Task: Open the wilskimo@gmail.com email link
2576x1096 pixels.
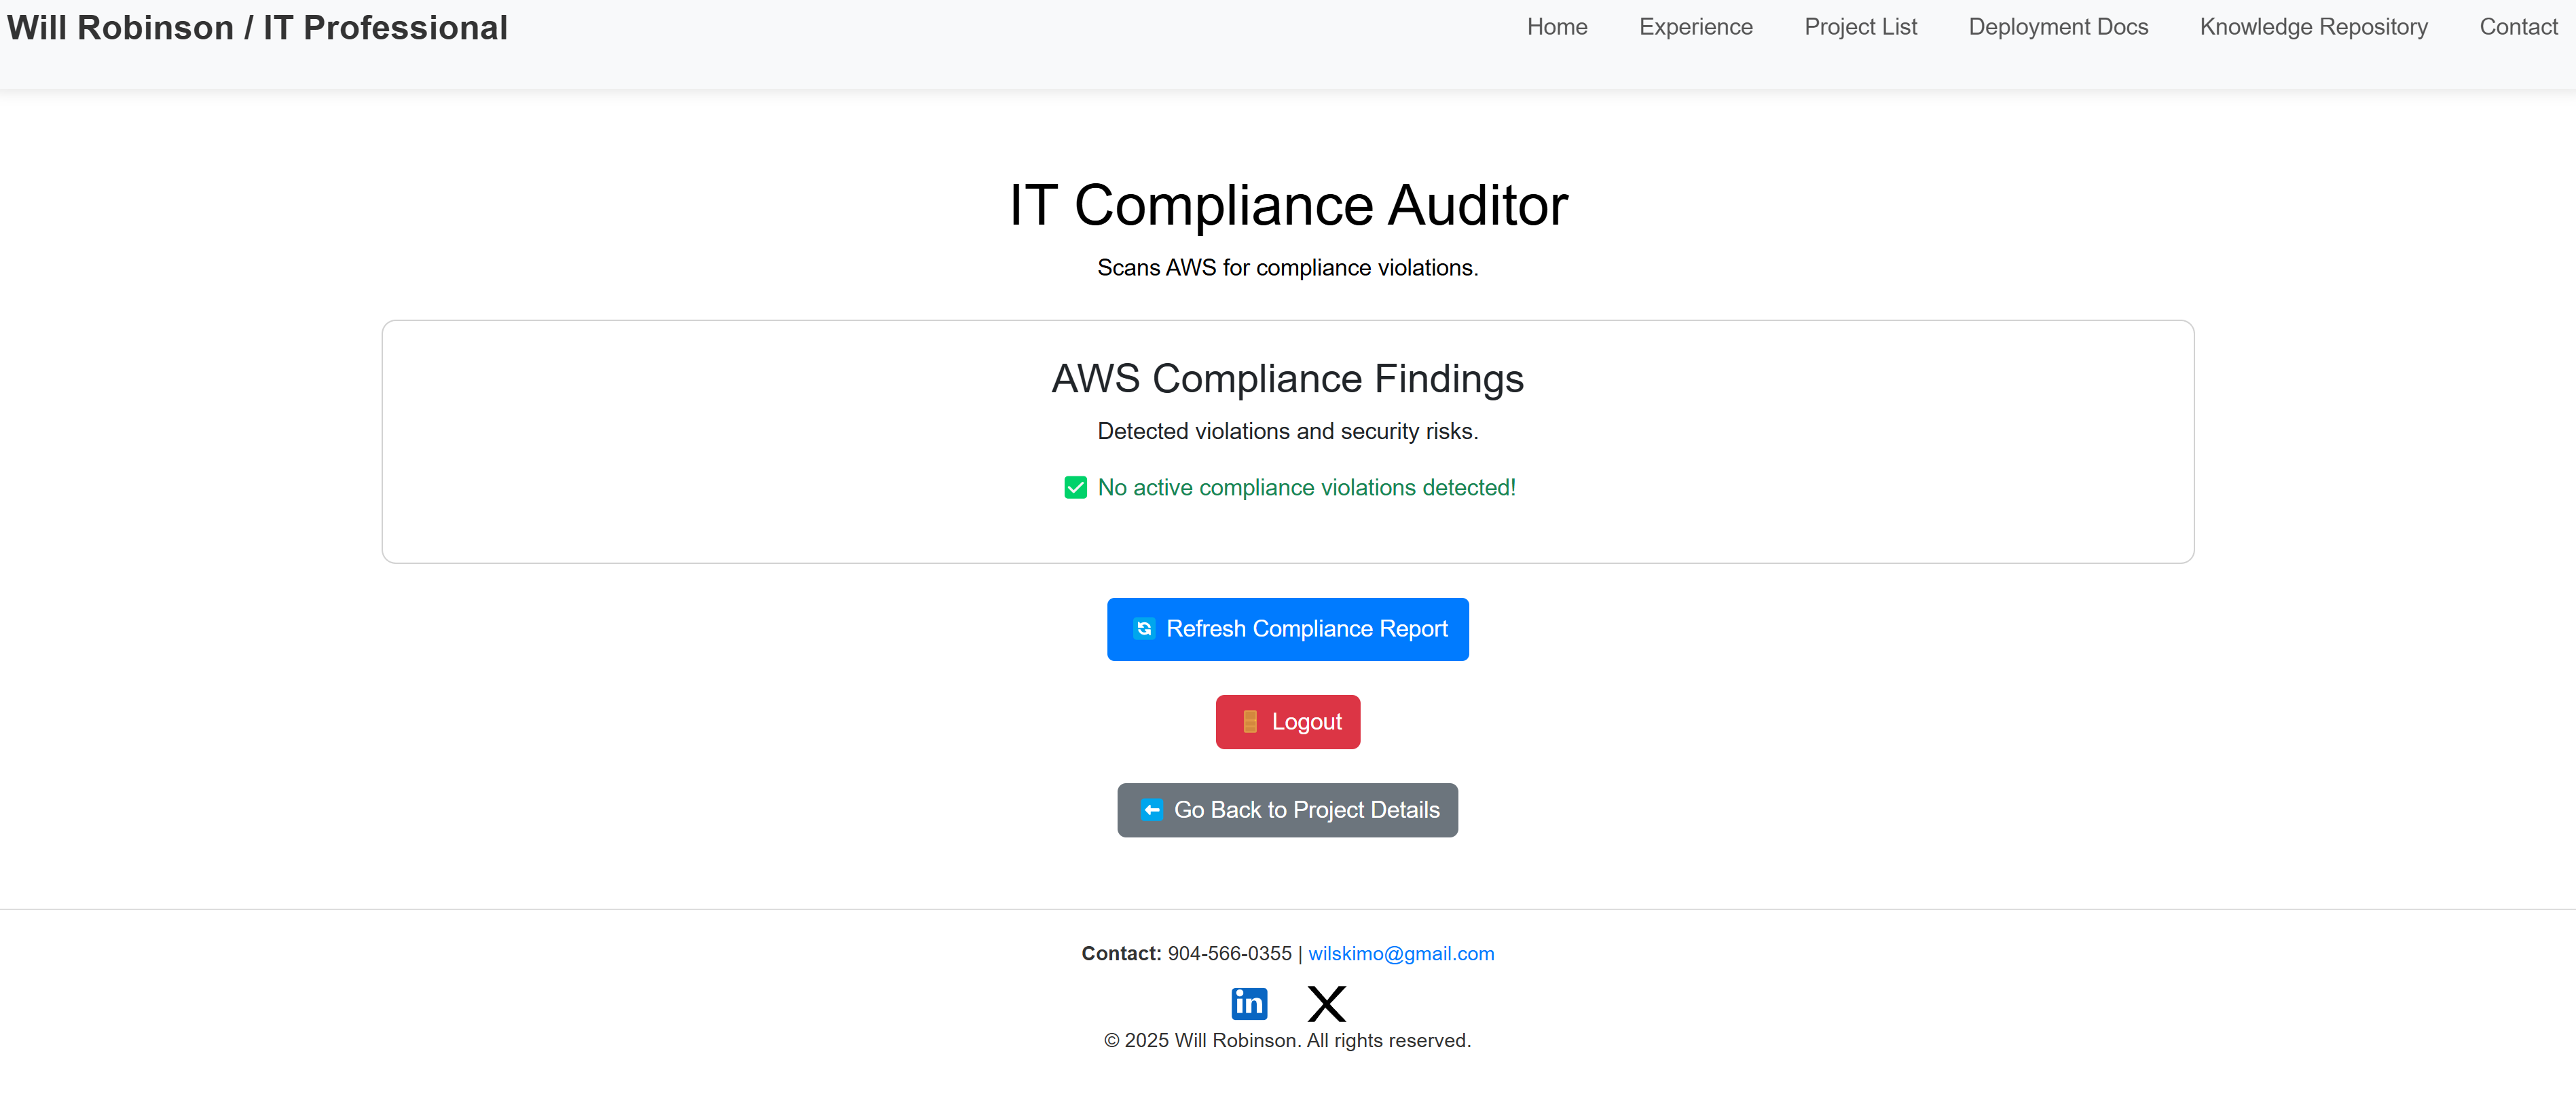Action: (1400, 953)
